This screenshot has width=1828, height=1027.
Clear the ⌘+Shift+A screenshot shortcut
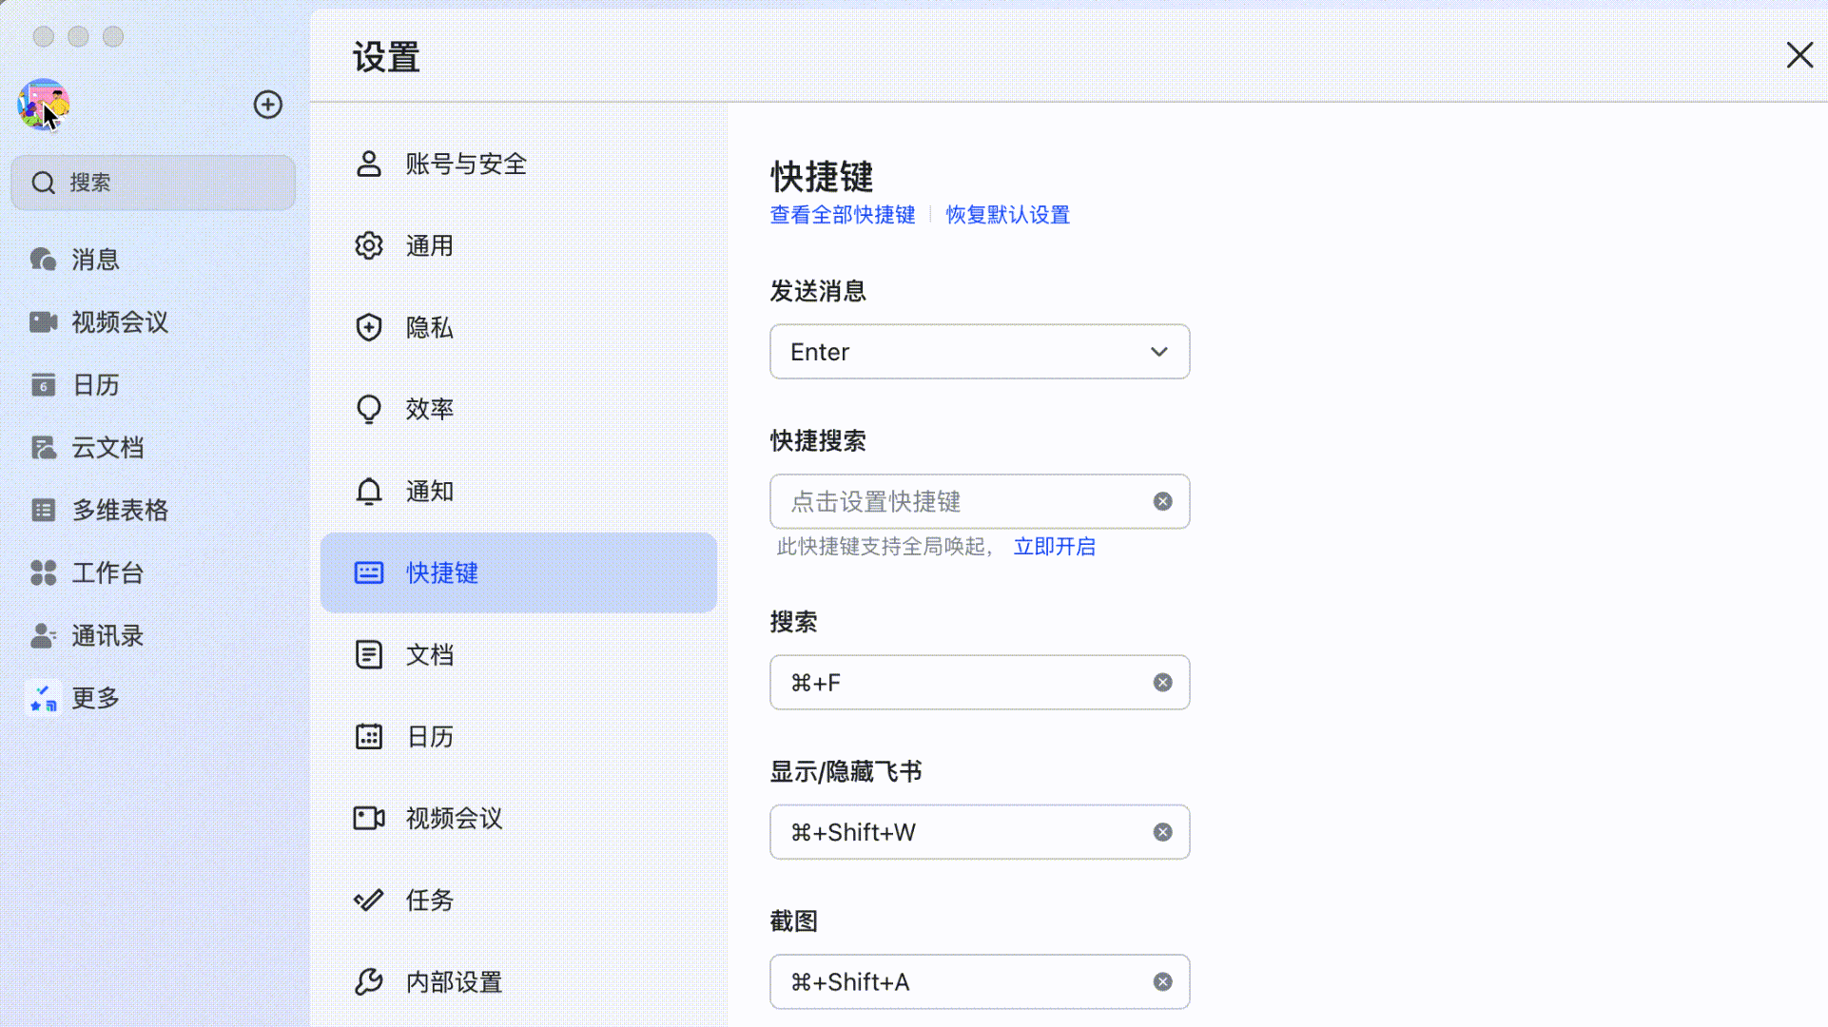coord(1162,981)
